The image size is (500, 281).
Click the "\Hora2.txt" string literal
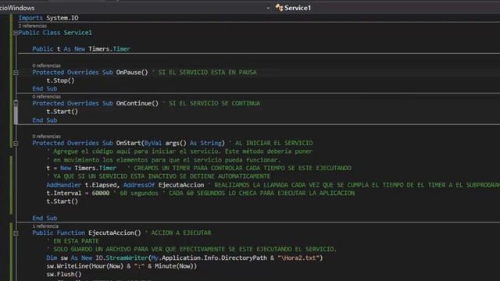(298, 258)
